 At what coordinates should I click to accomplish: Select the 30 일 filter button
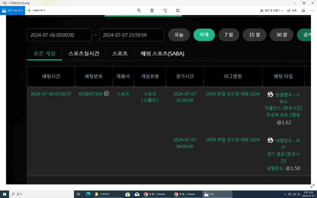pos(281,35)
